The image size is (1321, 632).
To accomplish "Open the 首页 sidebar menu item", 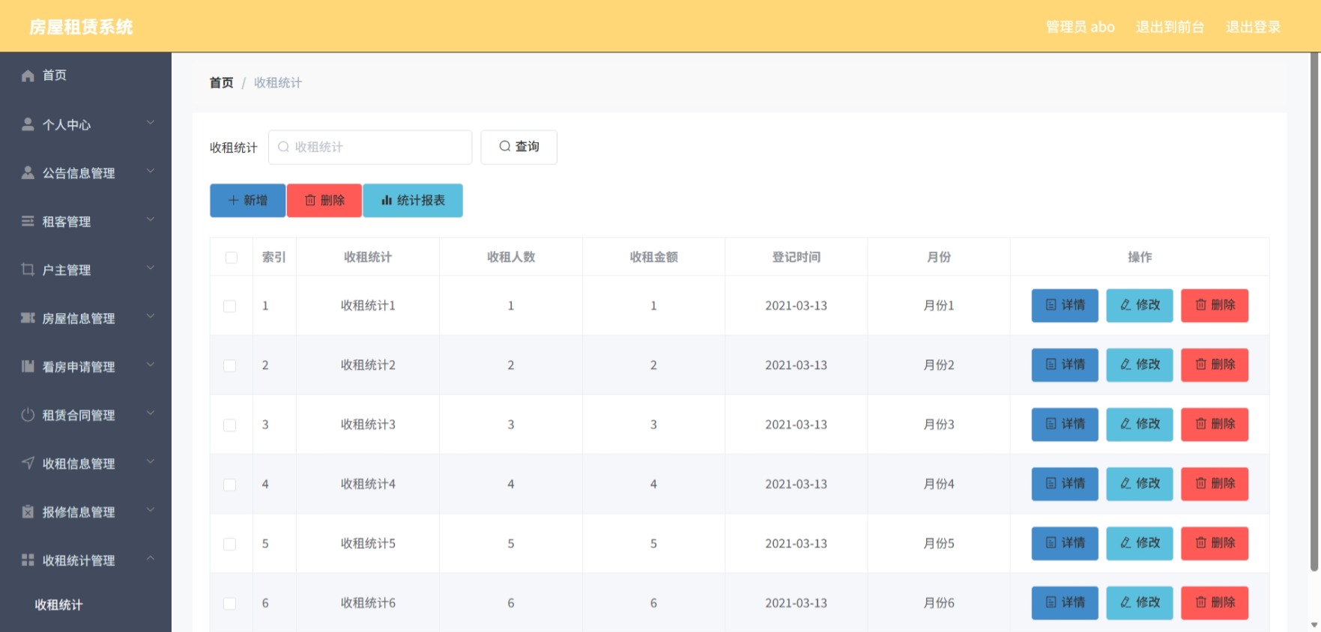I will pyautogui.click(x=85, y=76).
